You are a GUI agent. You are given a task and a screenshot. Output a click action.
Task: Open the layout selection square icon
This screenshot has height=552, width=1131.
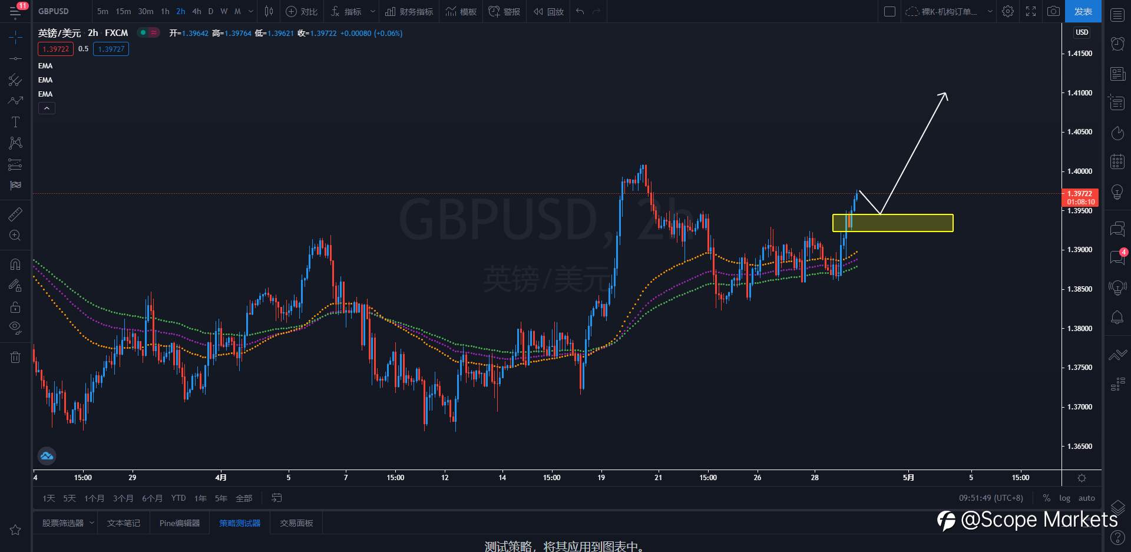coord(890,11)
